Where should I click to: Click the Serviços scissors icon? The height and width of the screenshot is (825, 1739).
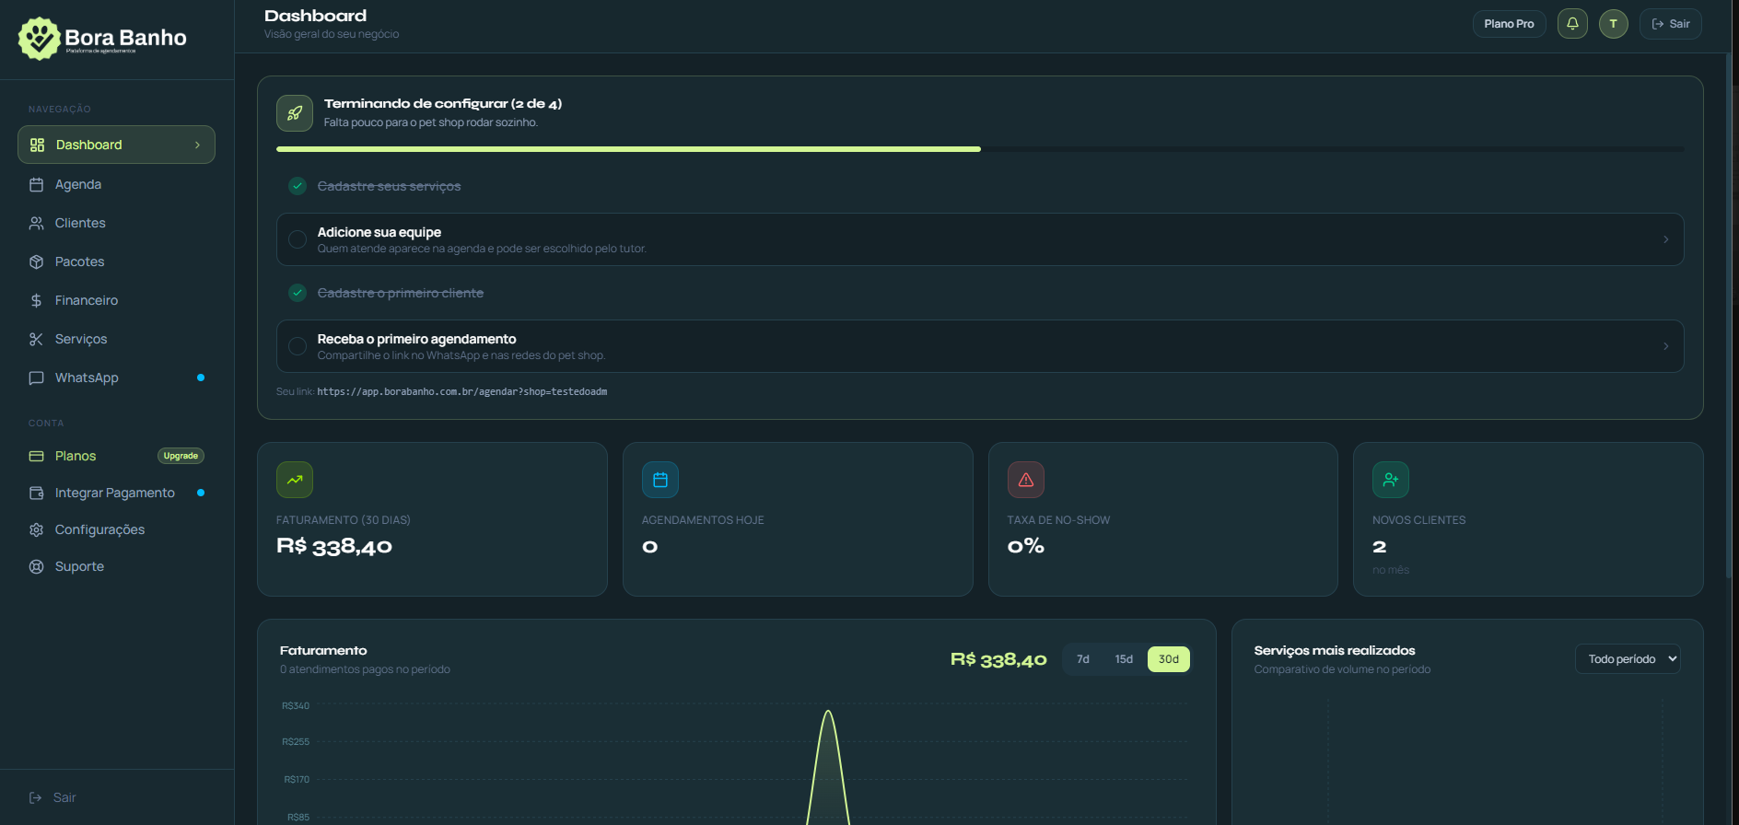[x=37, y=339]
